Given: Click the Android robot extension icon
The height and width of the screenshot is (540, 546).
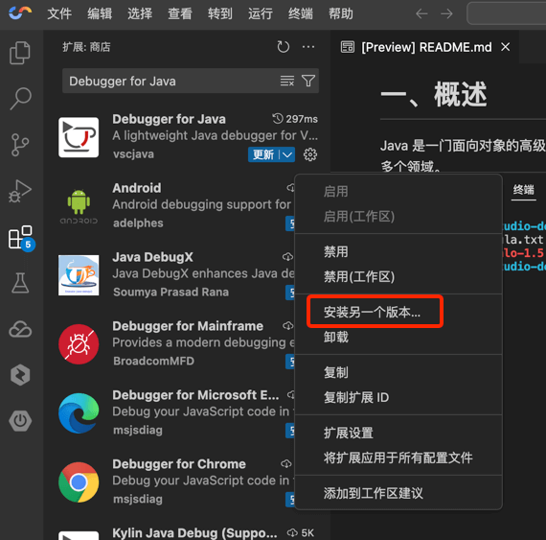Looking at the screenshot, I should click(x=79, y=206).
